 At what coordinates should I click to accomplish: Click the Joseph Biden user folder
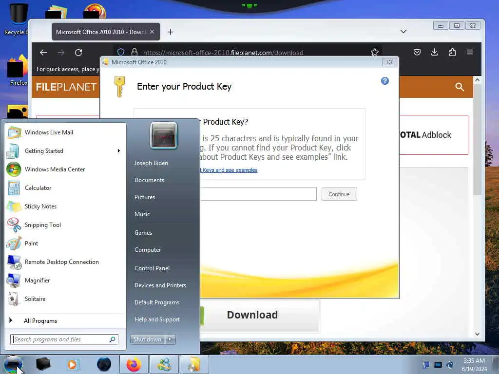(x=151, y=163)
